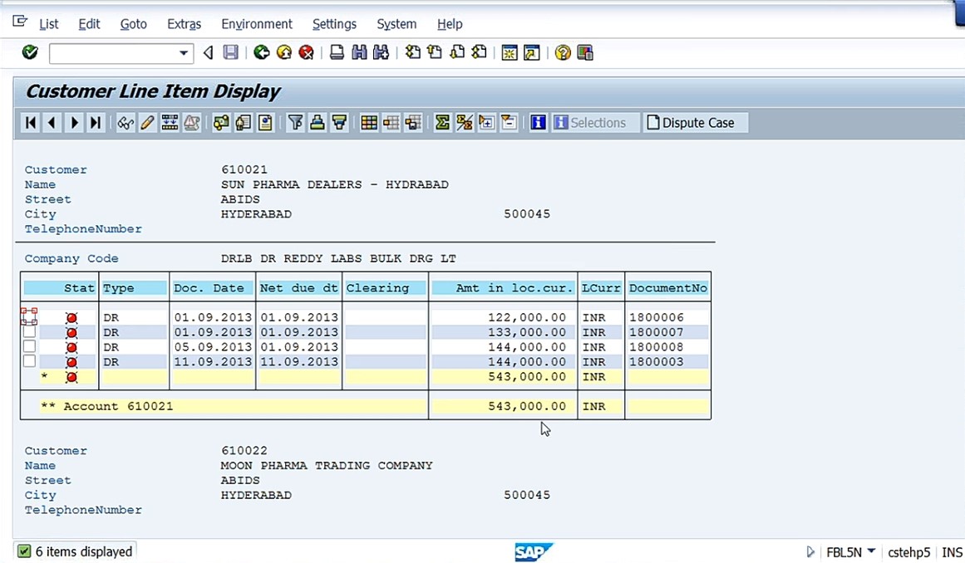Go to first page icon

click(412, 52)
